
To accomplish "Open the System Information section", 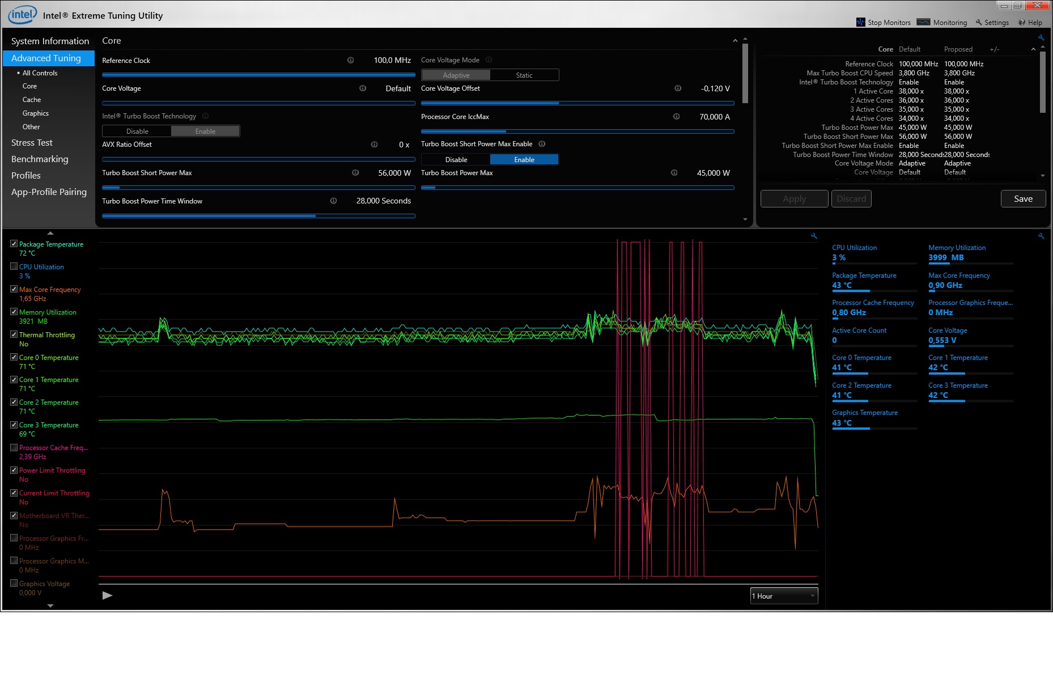I will click(x=50, y=41).
